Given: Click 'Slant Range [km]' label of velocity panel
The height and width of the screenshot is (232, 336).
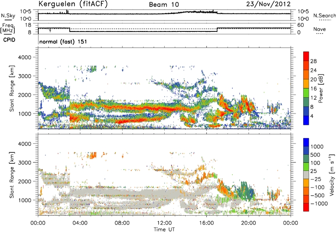Looking at the screenshot, I should click(12, 175).
